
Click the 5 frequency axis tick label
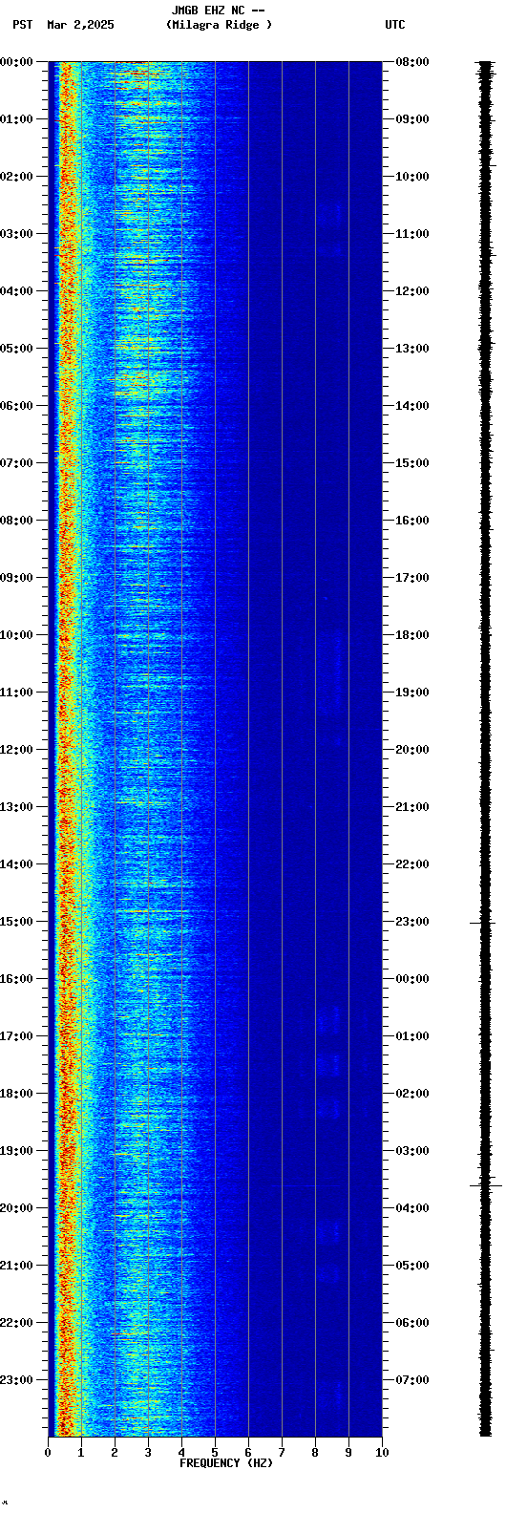point(215,1453)
